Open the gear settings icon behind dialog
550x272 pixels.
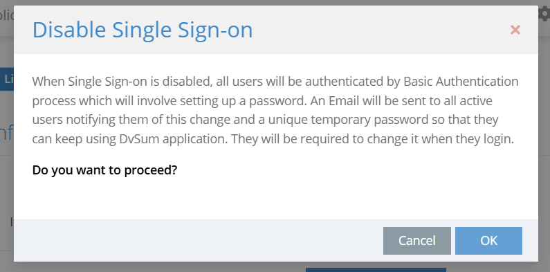pos(544,14)
